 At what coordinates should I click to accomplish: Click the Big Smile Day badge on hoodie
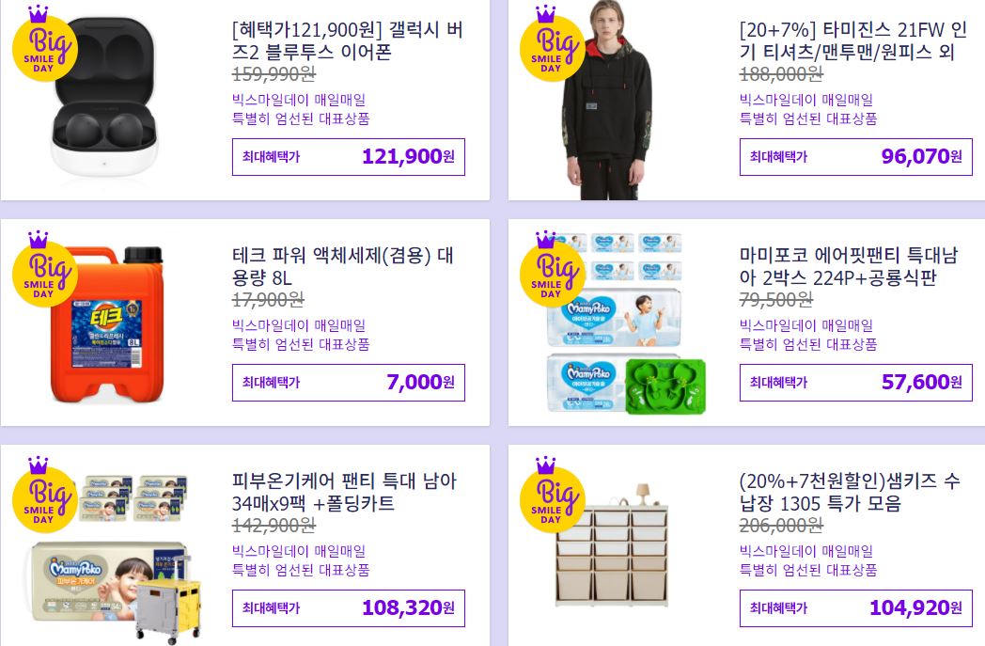552,43
